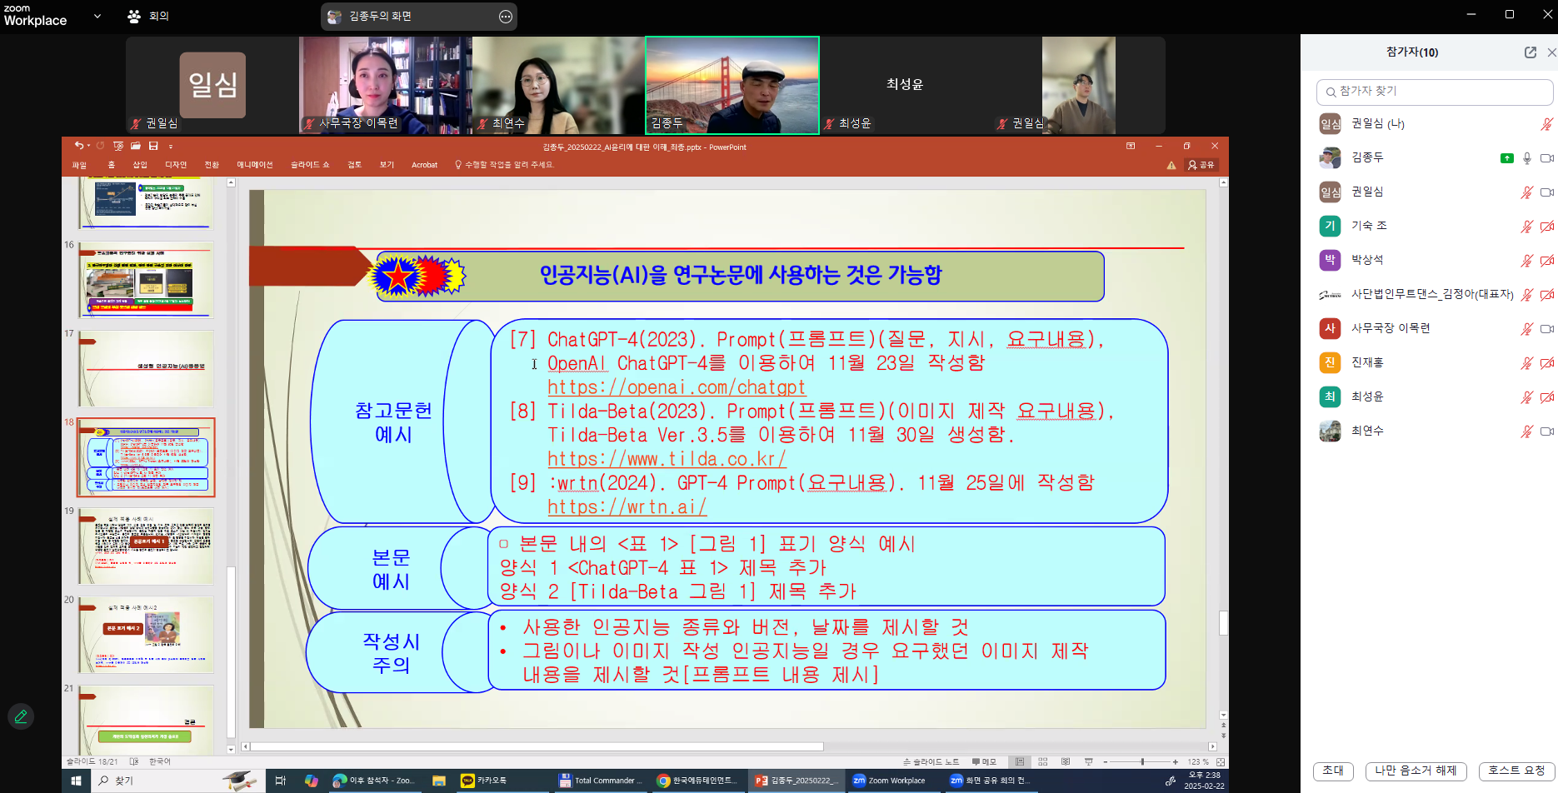Switch to Normal view icon
The width and height of the screenshot is (1558, 793).
(x=1020, y=761)
